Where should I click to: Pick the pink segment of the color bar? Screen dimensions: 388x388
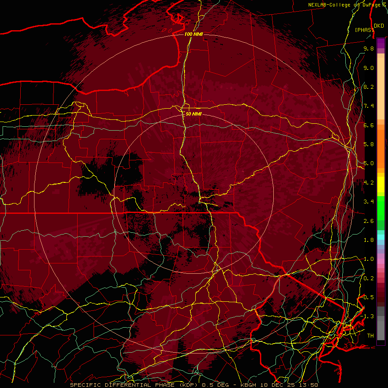(x=381, y=261)
